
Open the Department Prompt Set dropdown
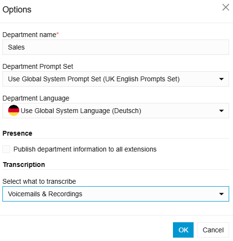pyautogui.click(x=116, y=79)
